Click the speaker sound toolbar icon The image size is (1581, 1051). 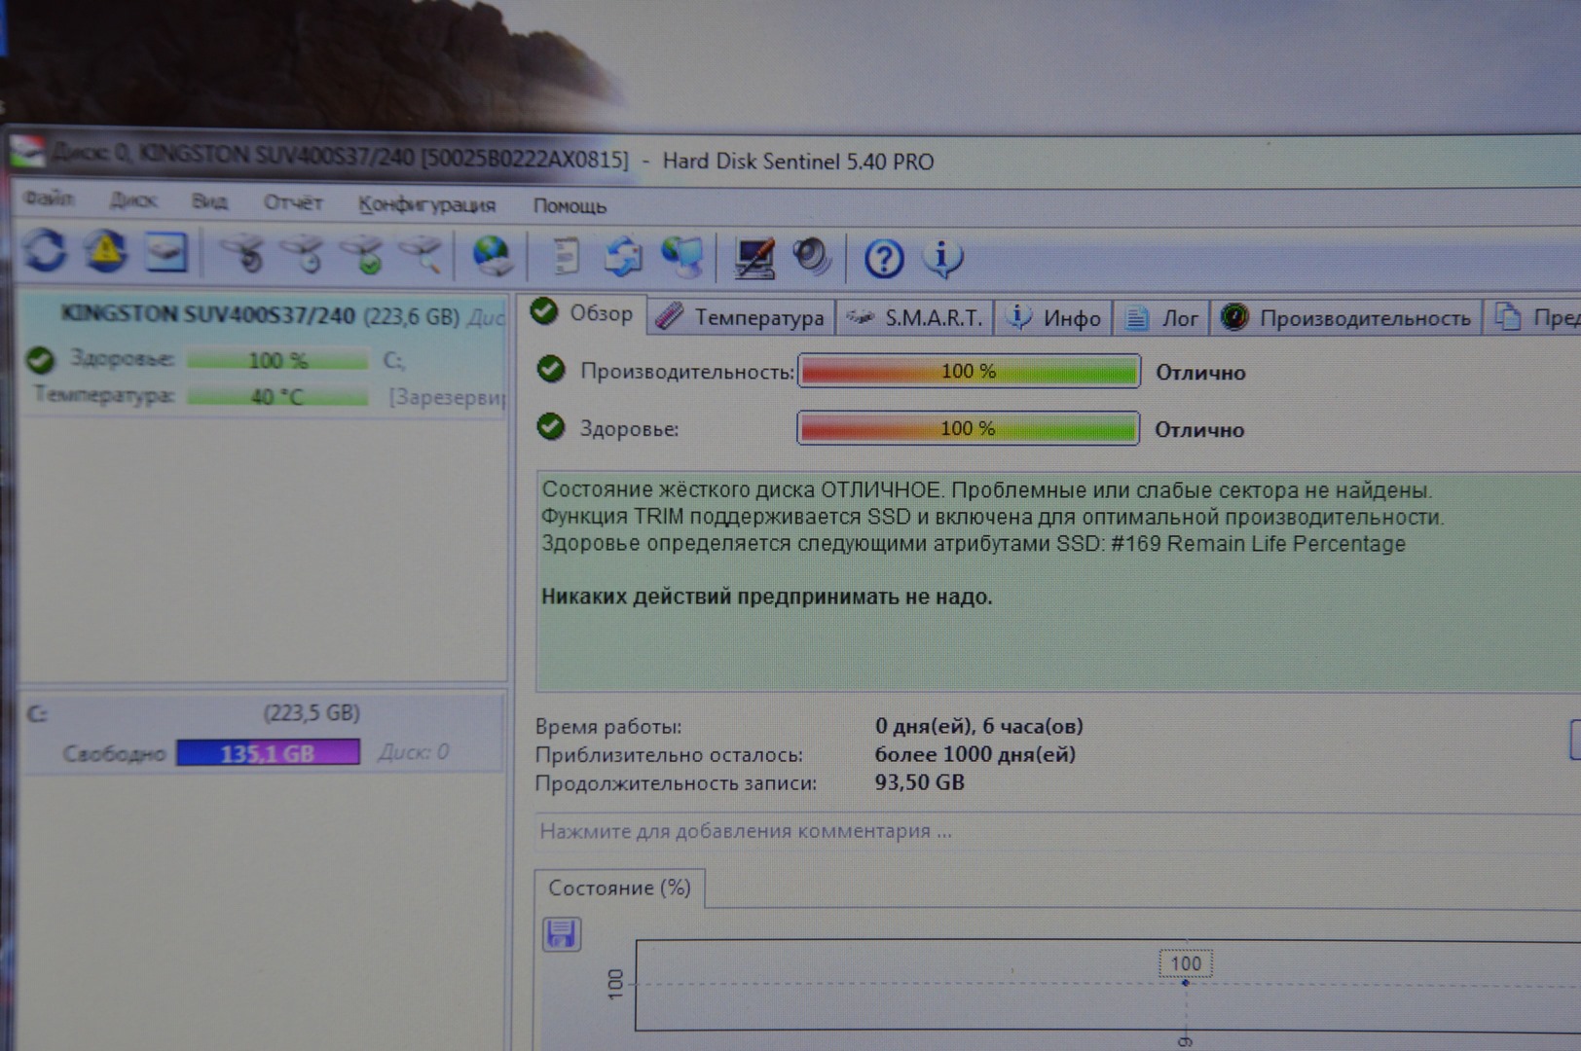point(811,258)
